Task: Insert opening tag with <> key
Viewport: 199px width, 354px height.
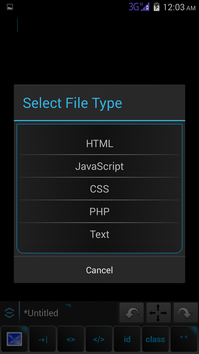Action: point(71,339)
